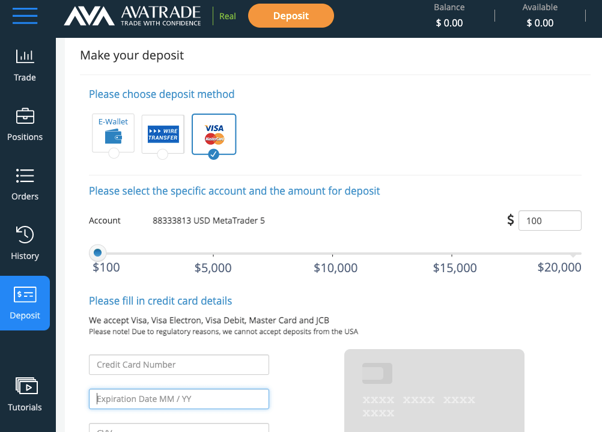Click the orange Deposit button
The height and width of the screenshot is (432, 602).
[291, 16]
